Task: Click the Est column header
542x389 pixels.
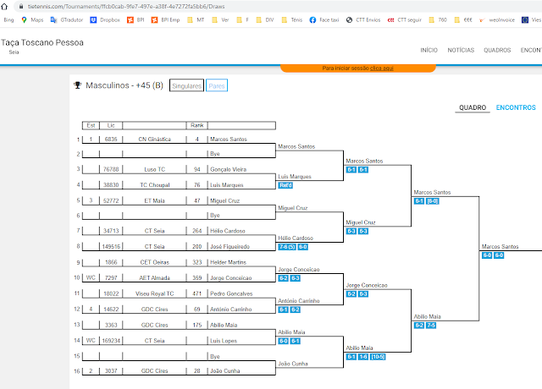Action: point(91,125)
